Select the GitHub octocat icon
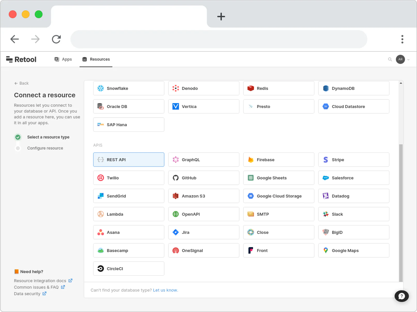Image resolution: width=417 pixels, height=312 pixels. [x=176, y=178]
